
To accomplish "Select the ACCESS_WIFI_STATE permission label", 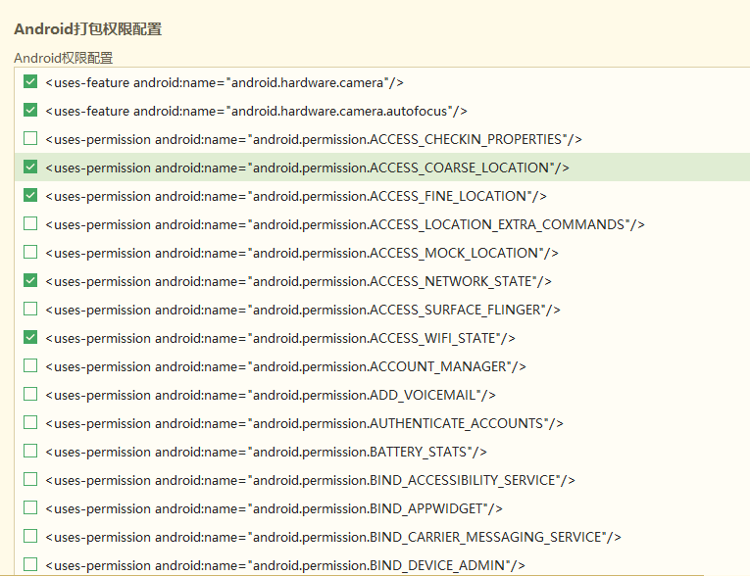I will [280, 338].
